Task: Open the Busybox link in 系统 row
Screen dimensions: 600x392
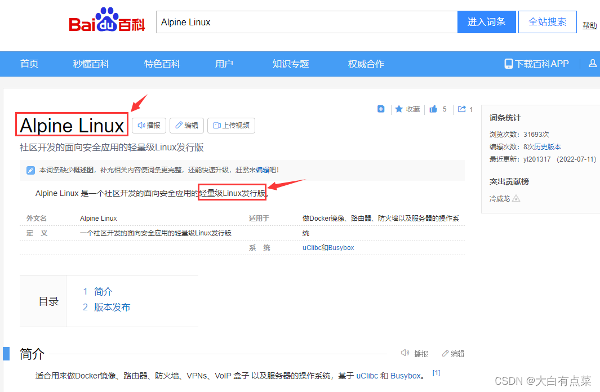Action: click(341, 248)
